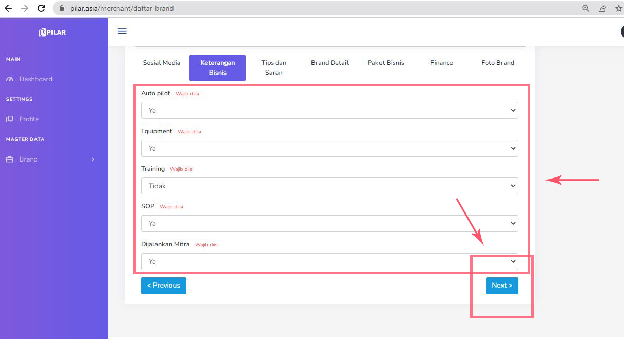Open the Dijalankan Mitra dropdown

tap(330, 261)
